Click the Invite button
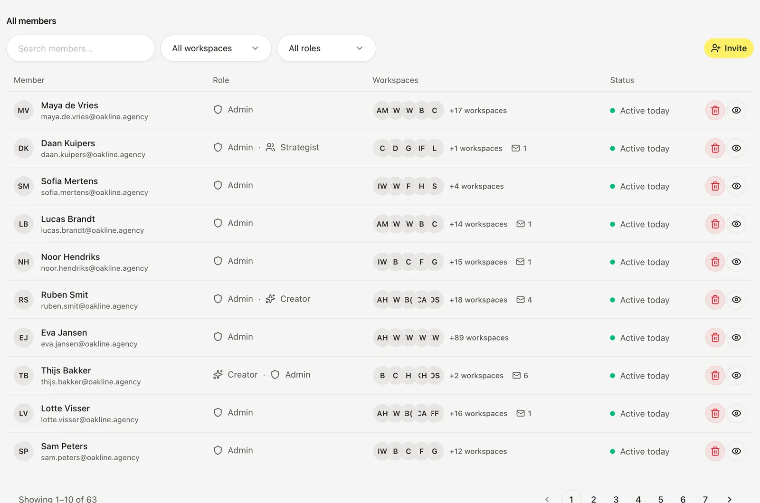The image size is (760, 503). [x=729, y=48]
